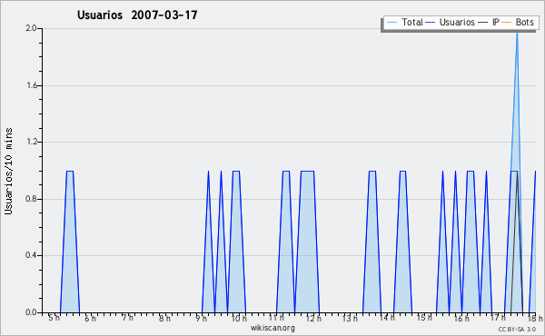Click the Usuarios legend entry
Viewport: 545px width, 336px height.
(x=451, y=22)
